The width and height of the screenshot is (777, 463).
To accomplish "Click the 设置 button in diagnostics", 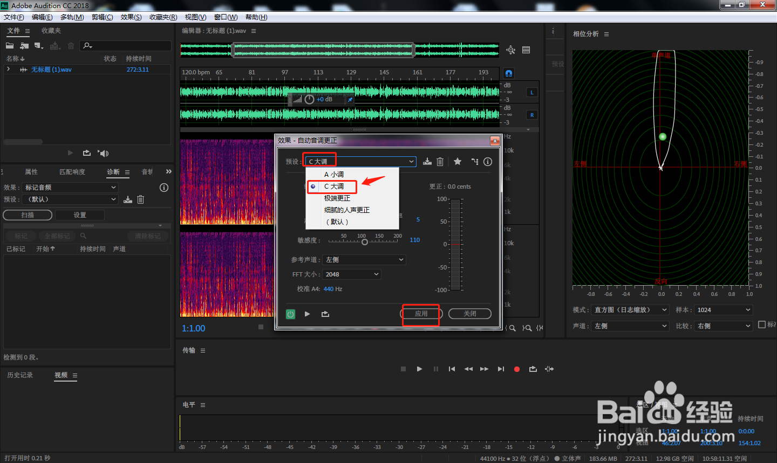I will click(80, 215).
